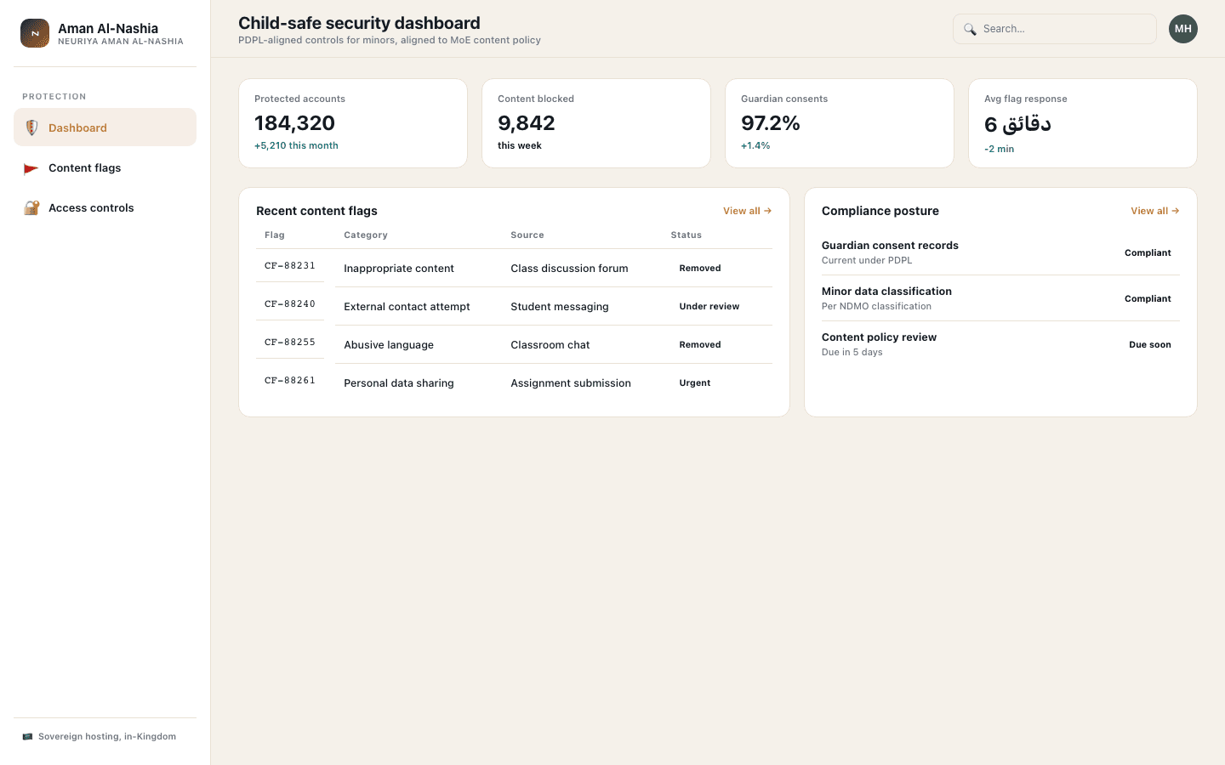Click the Due soon compliance badge

click(1150, 345)
